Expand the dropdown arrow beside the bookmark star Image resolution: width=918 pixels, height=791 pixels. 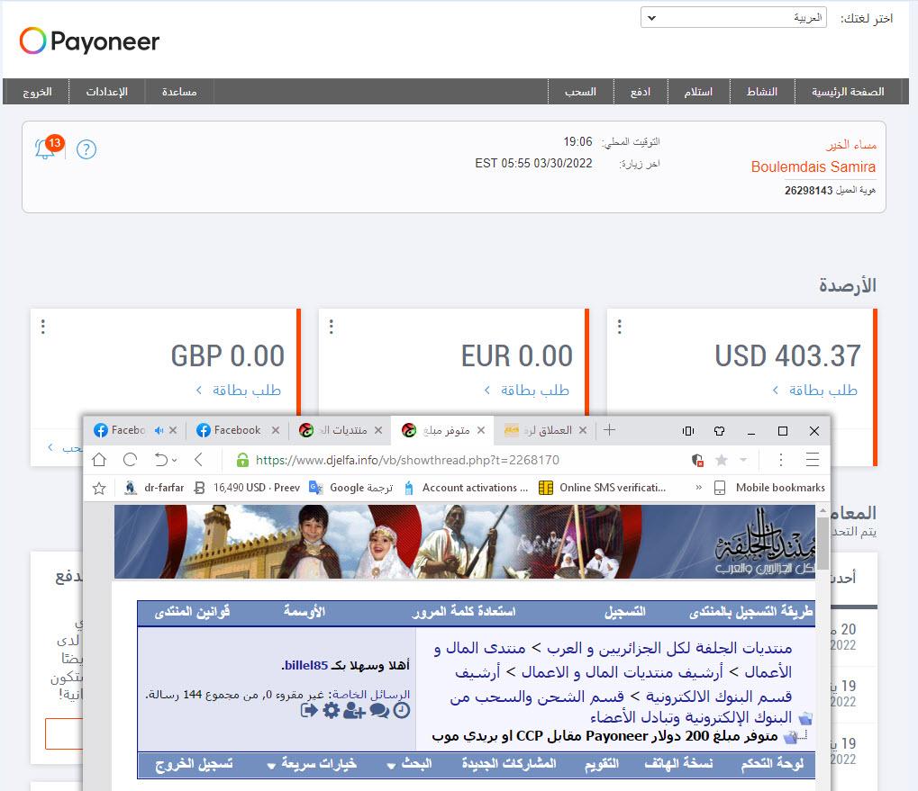click(743, 460)
